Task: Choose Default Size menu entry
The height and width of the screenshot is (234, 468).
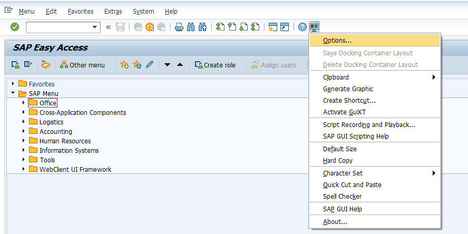Action: pyautogui.click(x=375, y=149)
